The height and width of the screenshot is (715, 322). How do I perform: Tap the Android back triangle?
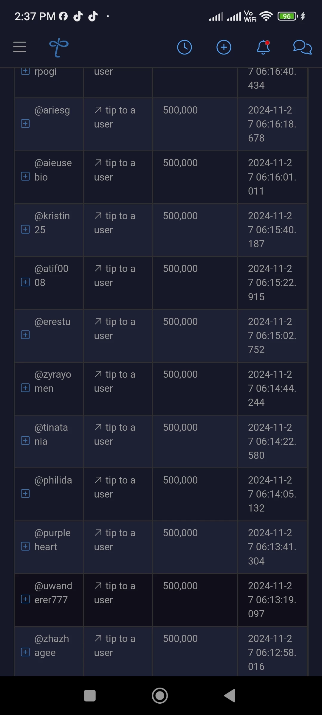tap(230, 696)
